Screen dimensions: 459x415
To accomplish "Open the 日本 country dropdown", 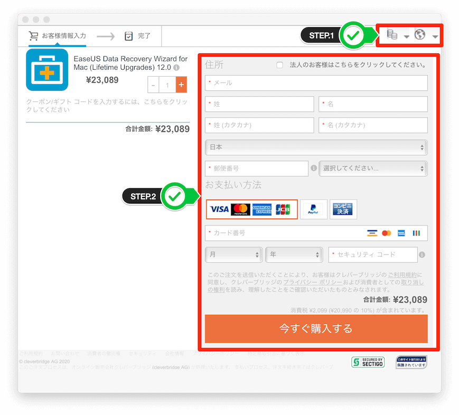I will click(x=316, y=147).
